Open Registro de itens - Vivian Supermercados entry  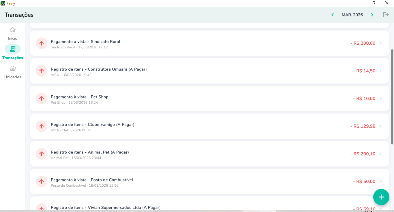[x=106, y=207]
